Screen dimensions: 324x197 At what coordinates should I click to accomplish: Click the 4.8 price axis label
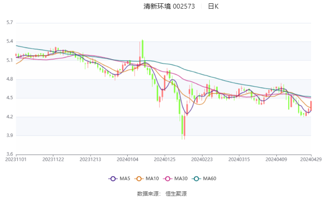point(10,79)
